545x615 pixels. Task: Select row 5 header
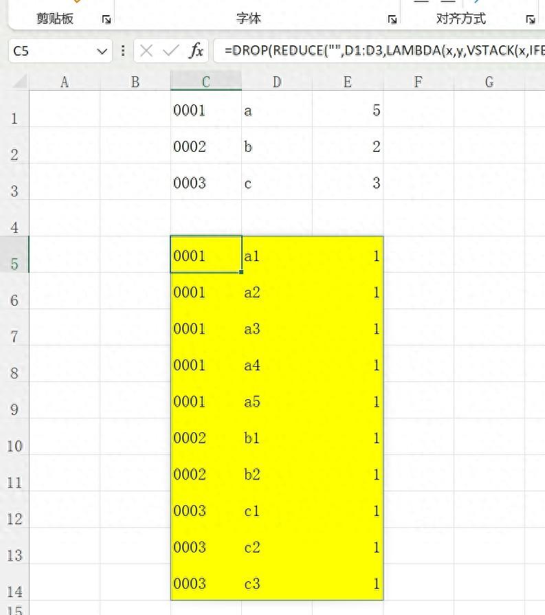(x=14, y=254)
